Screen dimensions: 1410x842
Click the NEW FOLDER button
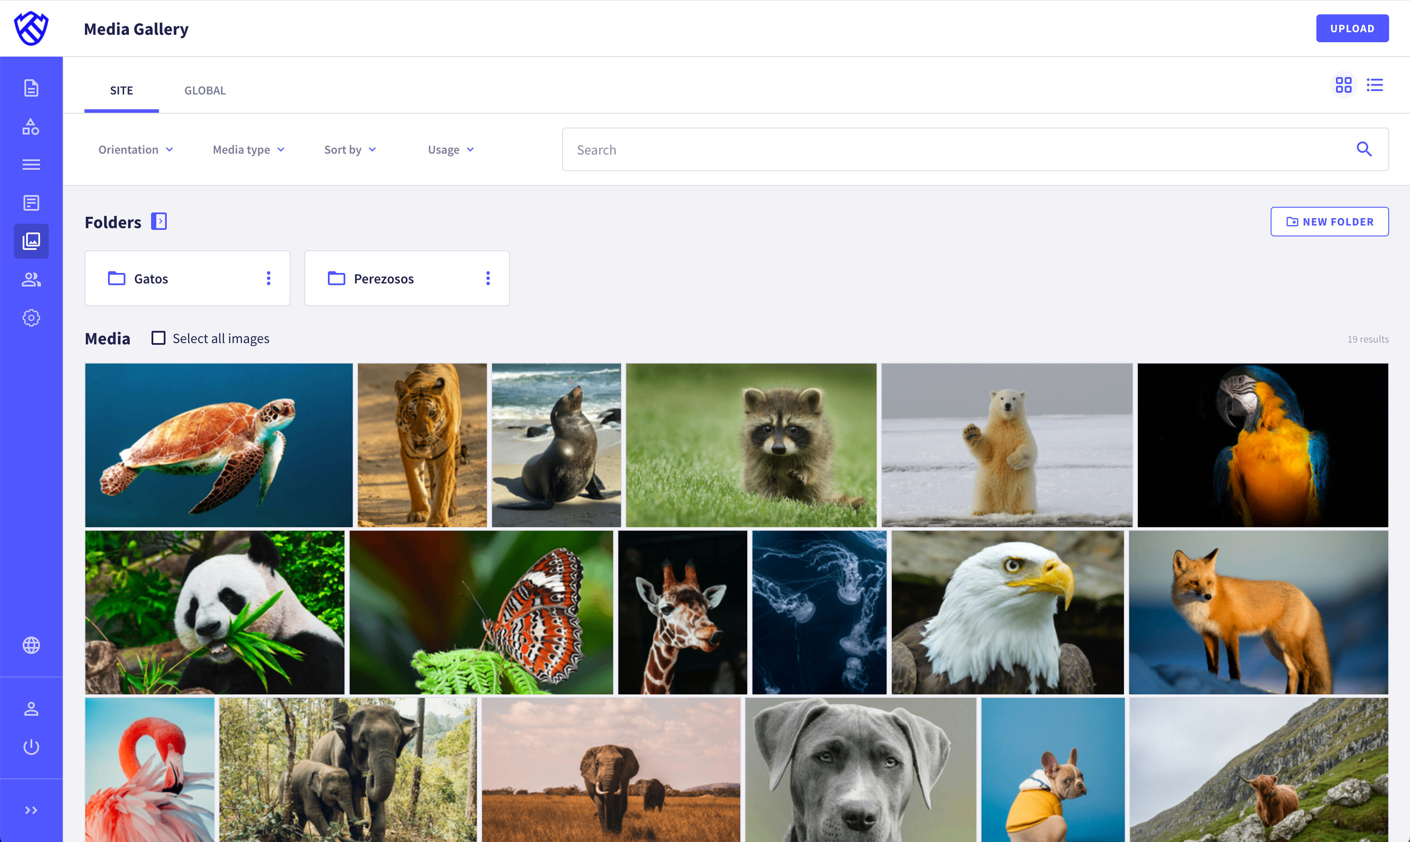(x=1329, y=222)
